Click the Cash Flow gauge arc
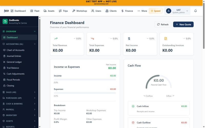Image resolution: width=205 pixels, height=128 pixels. pyautogui.click(x=159, y=82)
